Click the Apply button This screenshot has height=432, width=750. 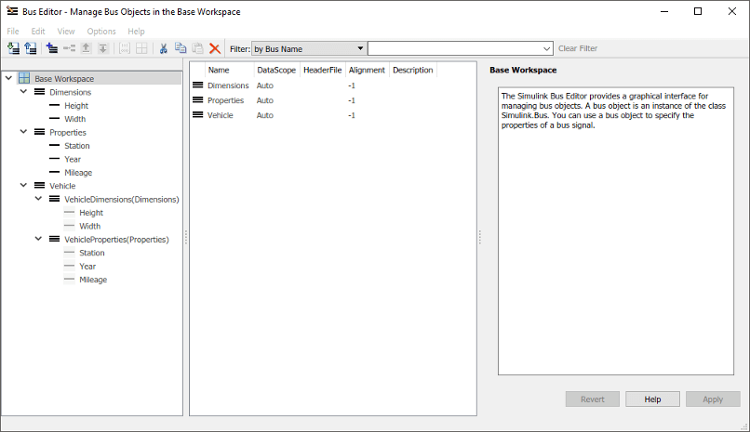[713, 399]
